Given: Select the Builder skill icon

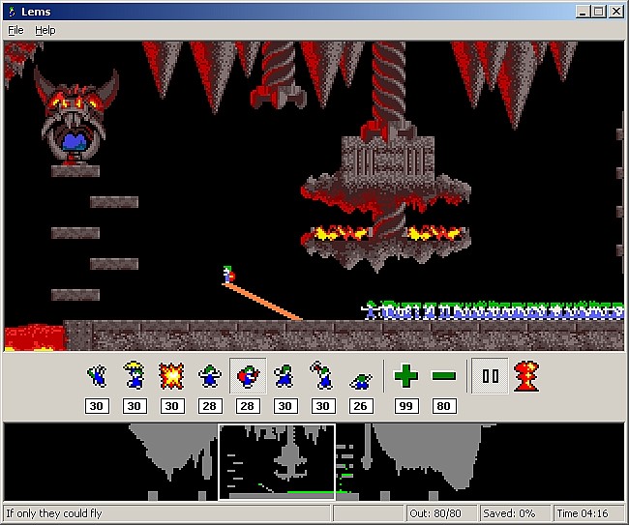Looking at the screenshot, I should 248,375.
